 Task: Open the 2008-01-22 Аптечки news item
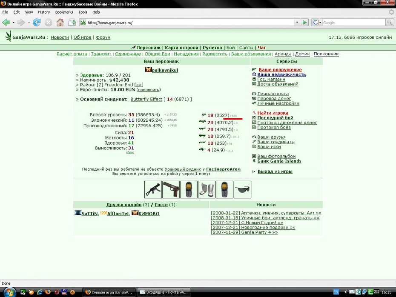[x=266, y=213]
